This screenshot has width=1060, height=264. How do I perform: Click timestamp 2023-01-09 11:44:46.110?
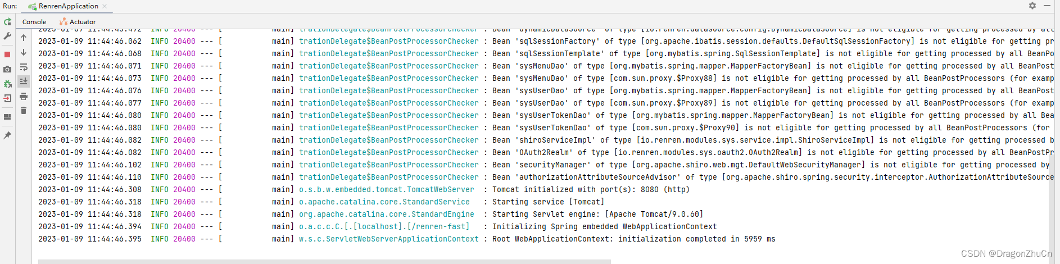pos(90,177)
